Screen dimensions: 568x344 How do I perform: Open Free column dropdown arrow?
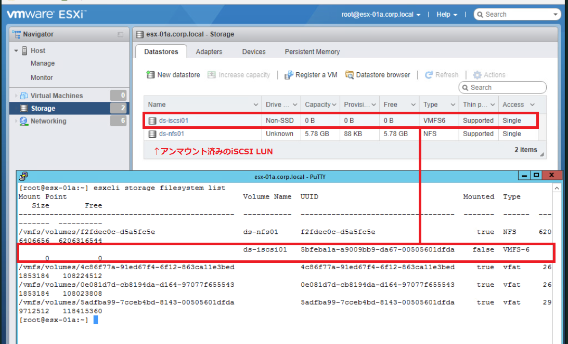414,105
